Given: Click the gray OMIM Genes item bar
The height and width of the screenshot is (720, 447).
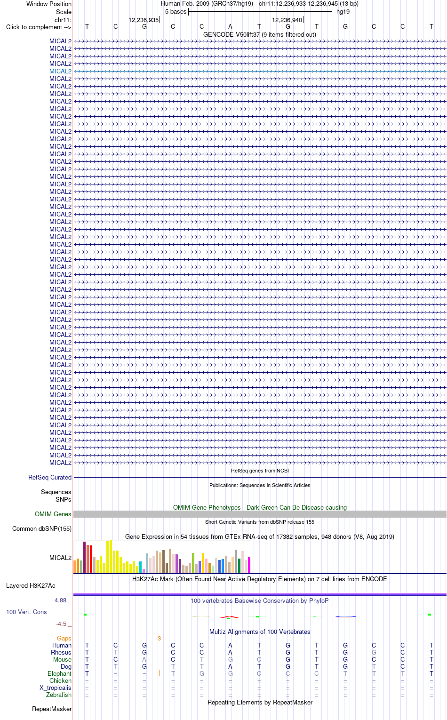Looking at the screenshot, I should tap(260, 514).
